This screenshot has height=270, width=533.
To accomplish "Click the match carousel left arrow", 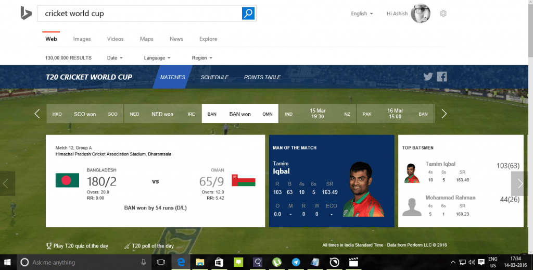I will (37, 114).
